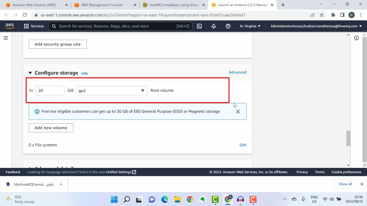Switch to HiveMQ Installation tab
The image size is (367, 206).
(x=174, y=5)
